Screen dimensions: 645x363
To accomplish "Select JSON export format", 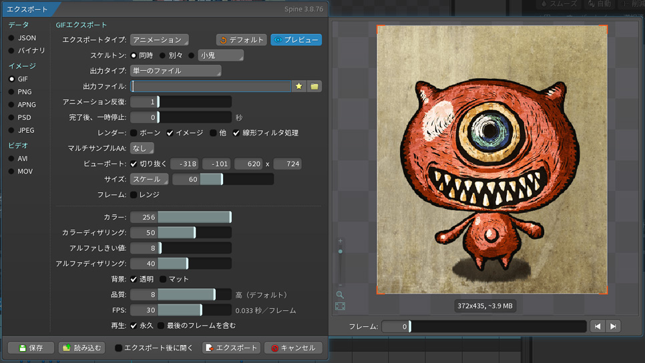I will coord(23,38).
